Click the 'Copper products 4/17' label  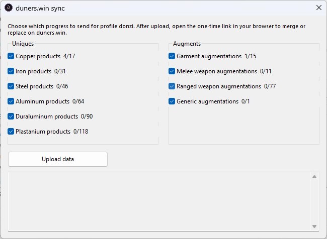(45, 56)
